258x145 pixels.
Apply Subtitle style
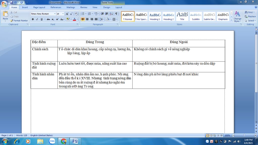196,16
